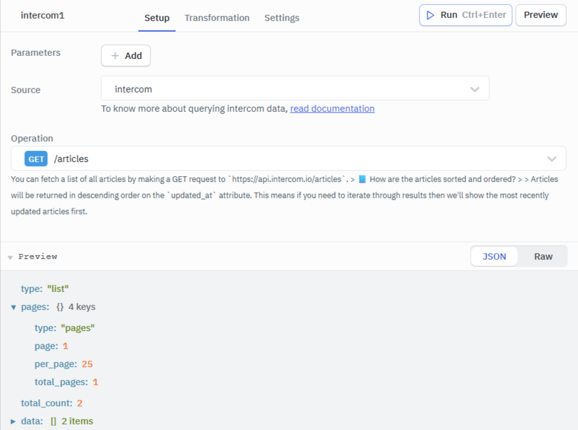Click the page: 1 entry
This screenshot has height=430, width=578.
51,346
